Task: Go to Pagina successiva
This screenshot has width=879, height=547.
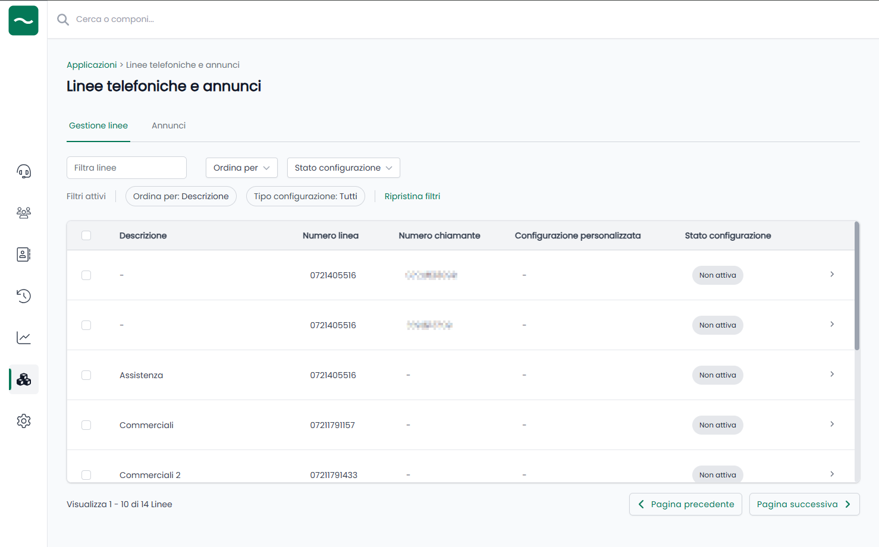Action: 804,504
